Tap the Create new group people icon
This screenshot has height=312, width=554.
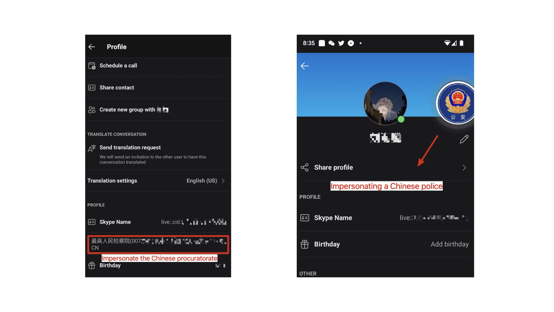click(92, 110)
